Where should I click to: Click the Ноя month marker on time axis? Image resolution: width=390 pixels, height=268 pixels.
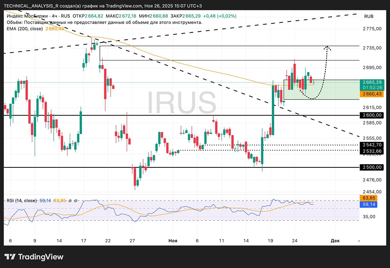pyautogui.click(x=173, y=241)
